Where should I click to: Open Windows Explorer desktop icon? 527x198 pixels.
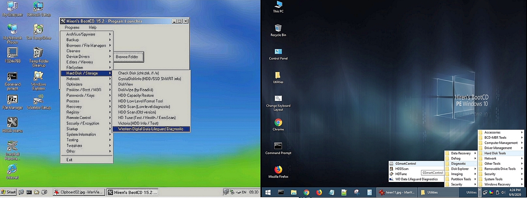point(39,81)
